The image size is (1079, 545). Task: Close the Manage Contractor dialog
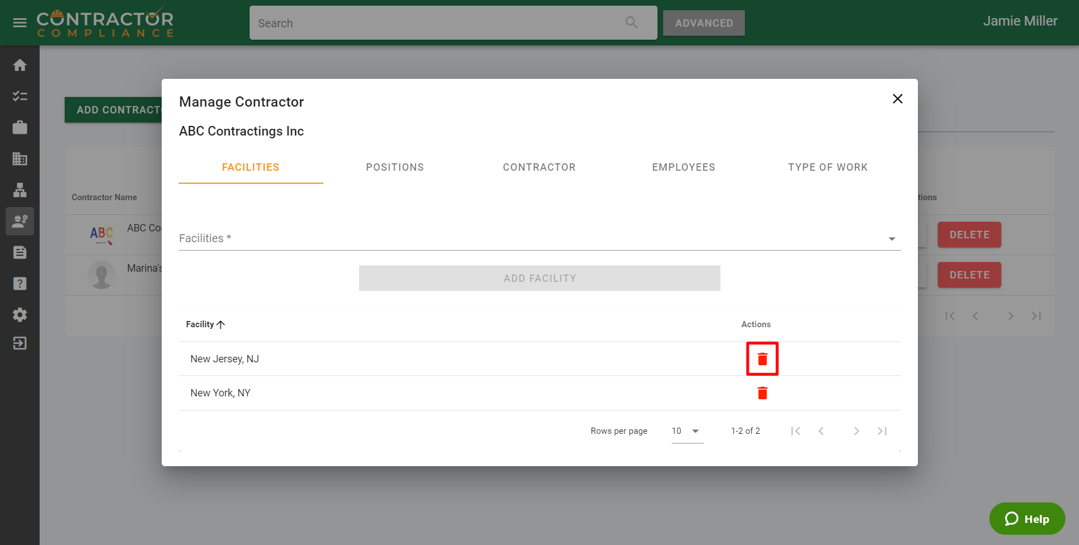coord(897,99)
